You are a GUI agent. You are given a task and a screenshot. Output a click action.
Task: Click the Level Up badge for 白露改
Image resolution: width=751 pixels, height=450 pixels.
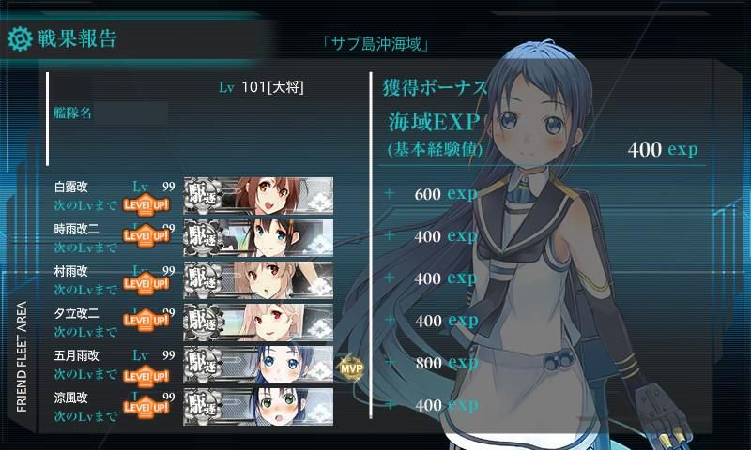146,205
